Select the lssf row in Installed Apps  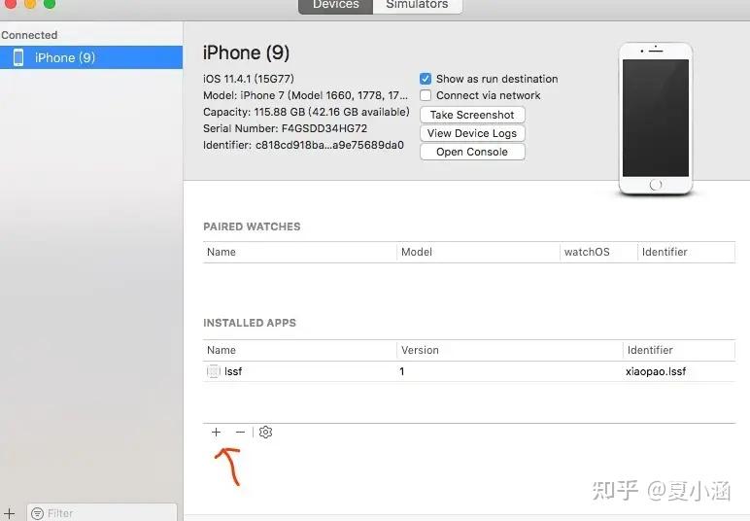tap(468, 371)
